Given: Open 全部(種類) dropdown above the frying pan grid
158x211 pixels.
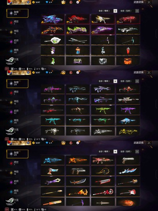Looking at the screenshot, I should point(108,11).
